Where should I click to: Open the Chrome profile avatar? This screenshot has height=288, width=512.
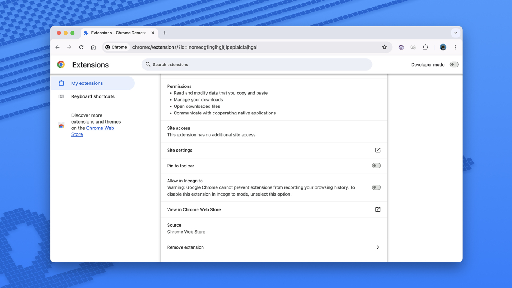point(443,47)
